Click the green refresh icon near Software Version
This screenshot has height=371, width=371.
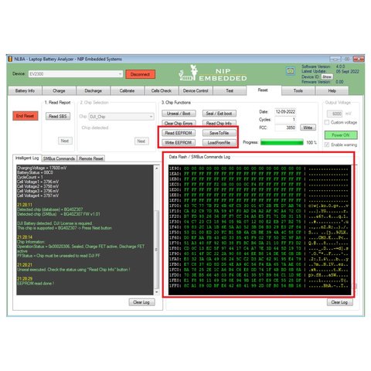291,71
